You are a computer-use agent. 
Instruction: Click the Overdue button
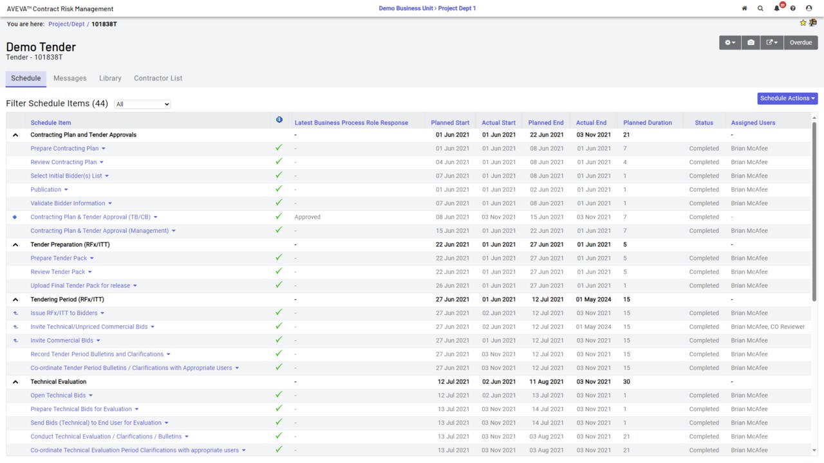tap(801, 42)
